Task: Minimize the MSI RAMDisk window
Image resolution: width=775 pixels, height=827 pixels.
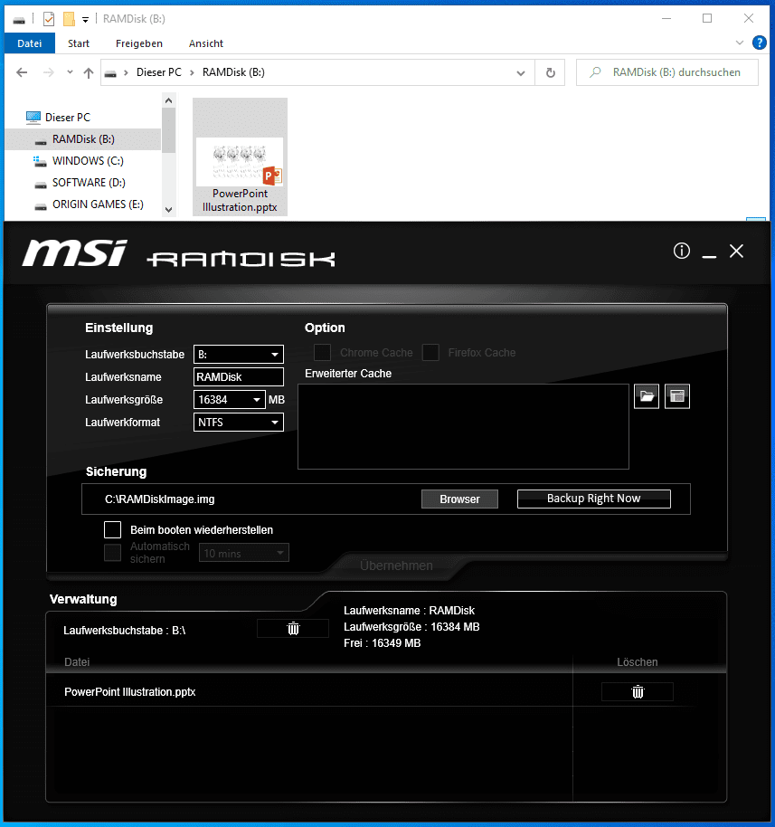Action: [x=709, y=257]
